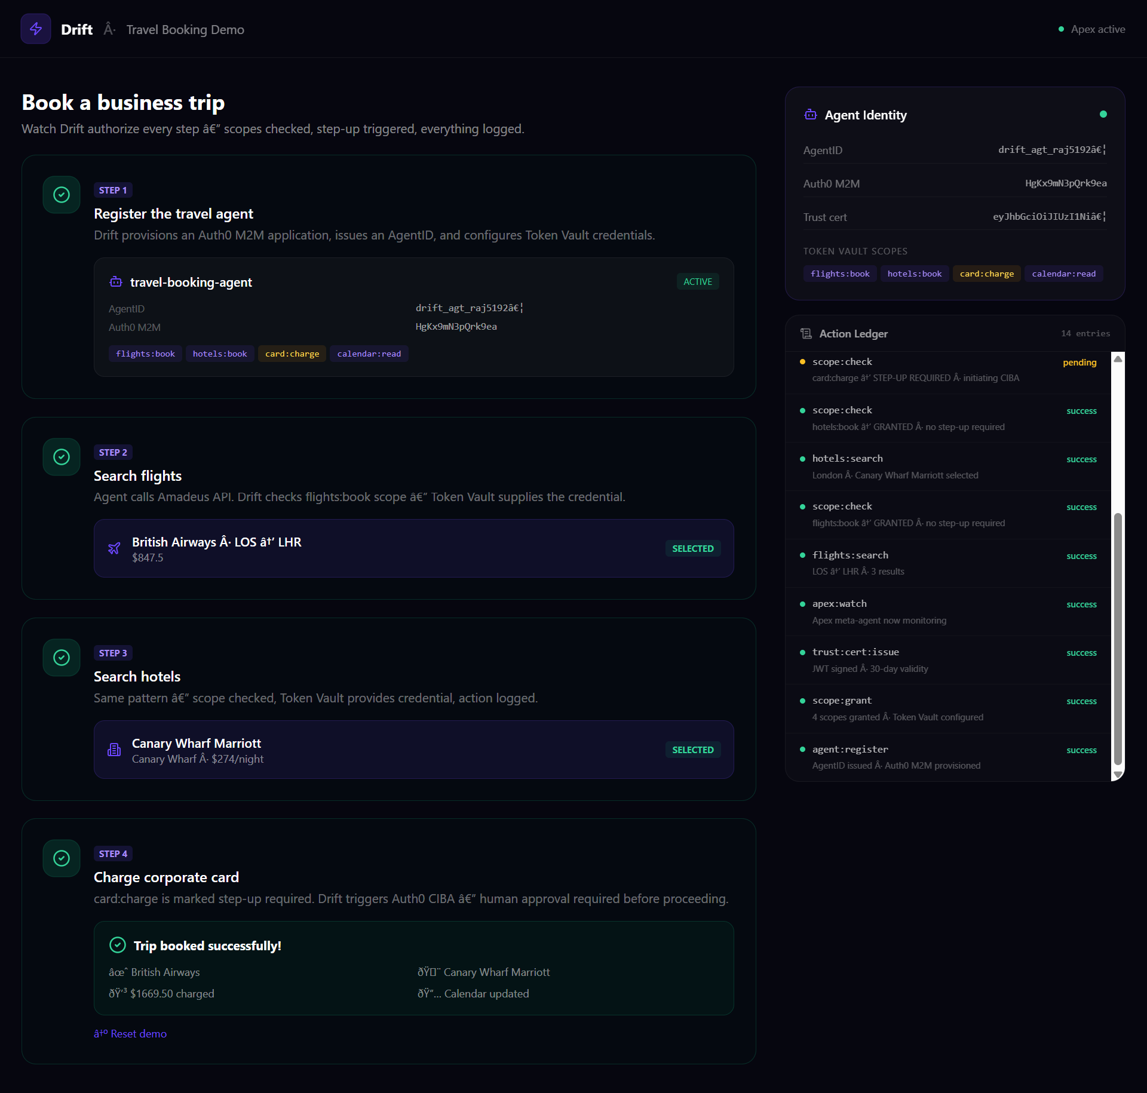The image size is (1147, 1093).
Task: Click the robot icon beside Agent Identity
Action: click(810, 115)
